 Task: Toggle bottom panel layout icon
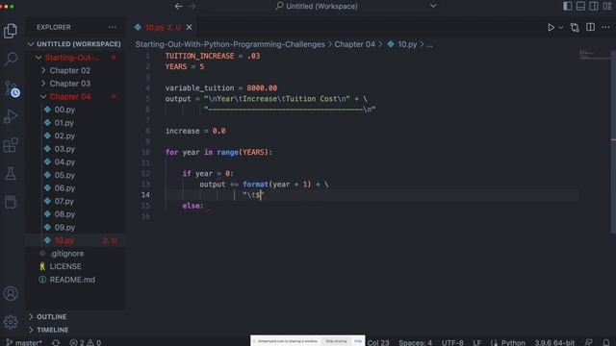[580, 6]
